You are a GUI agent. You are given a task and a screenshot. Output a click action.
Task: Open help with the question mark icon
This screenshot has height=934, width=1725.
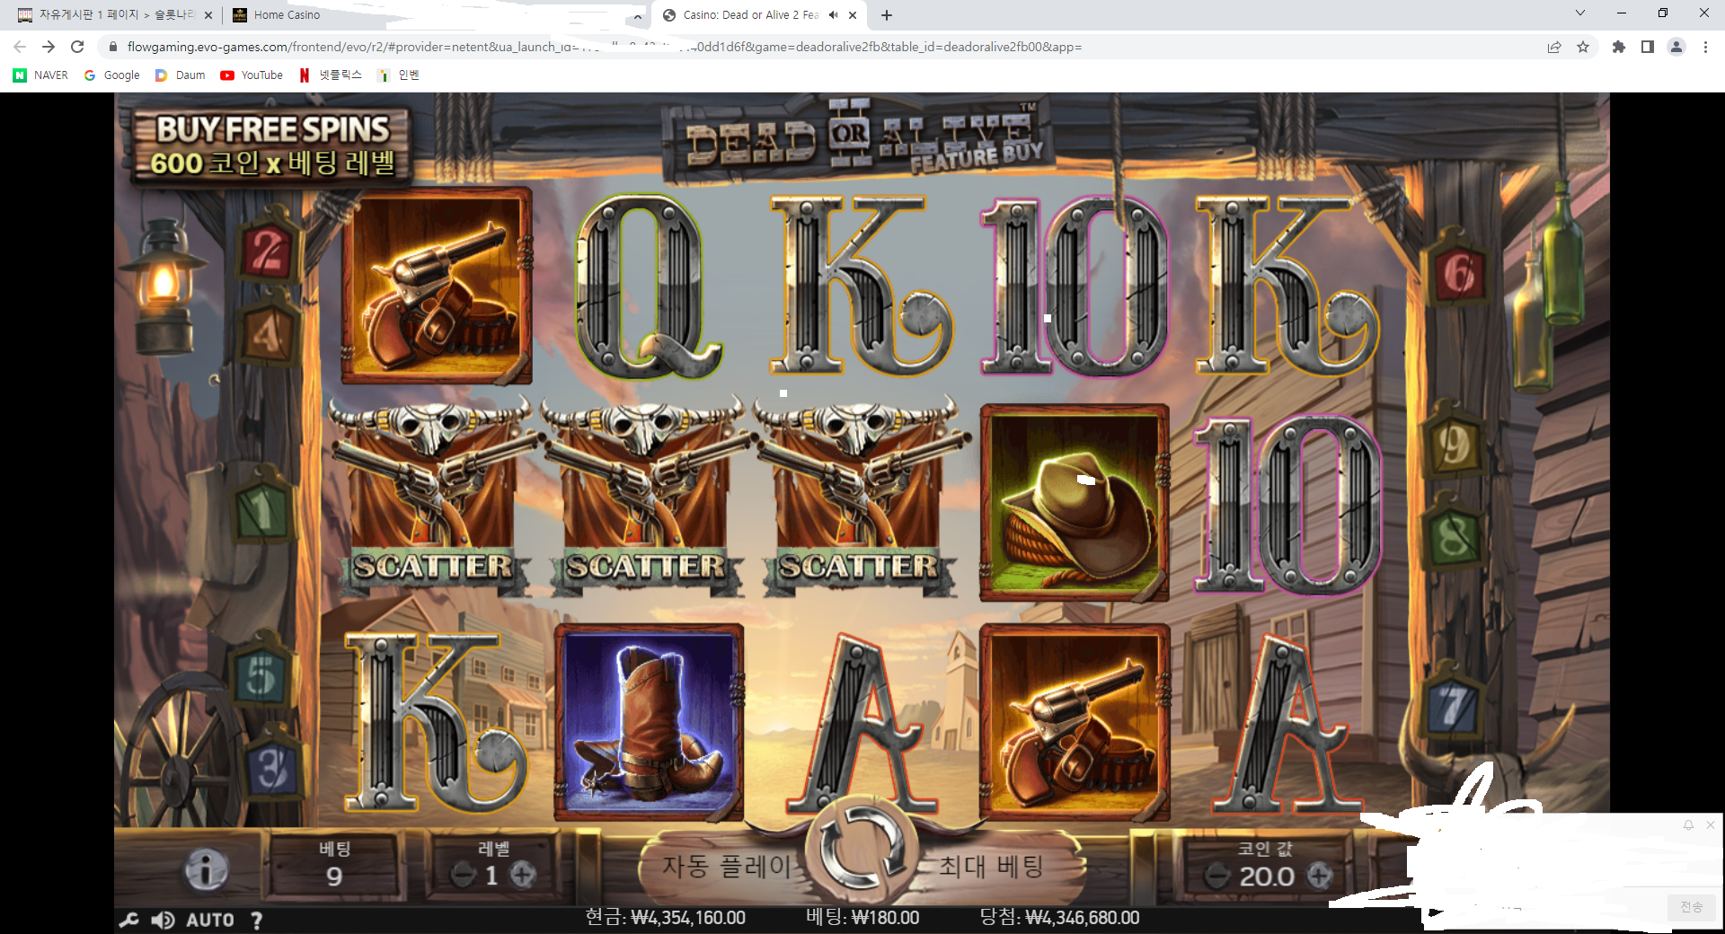coord(257,920)
